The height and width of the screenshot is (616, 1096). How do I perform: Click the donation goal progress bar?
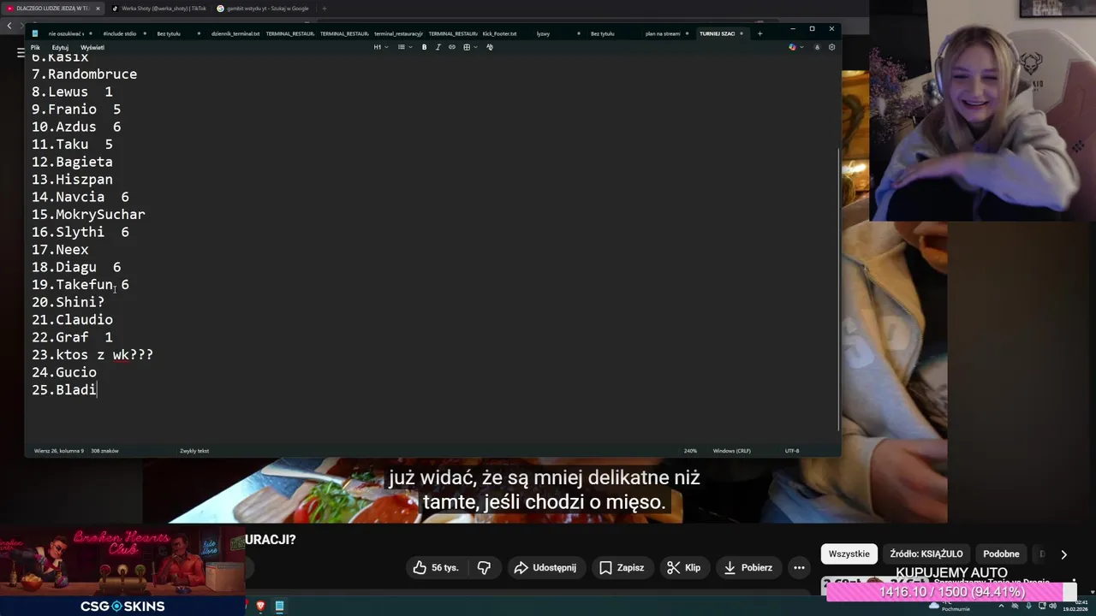pos(951,592)
